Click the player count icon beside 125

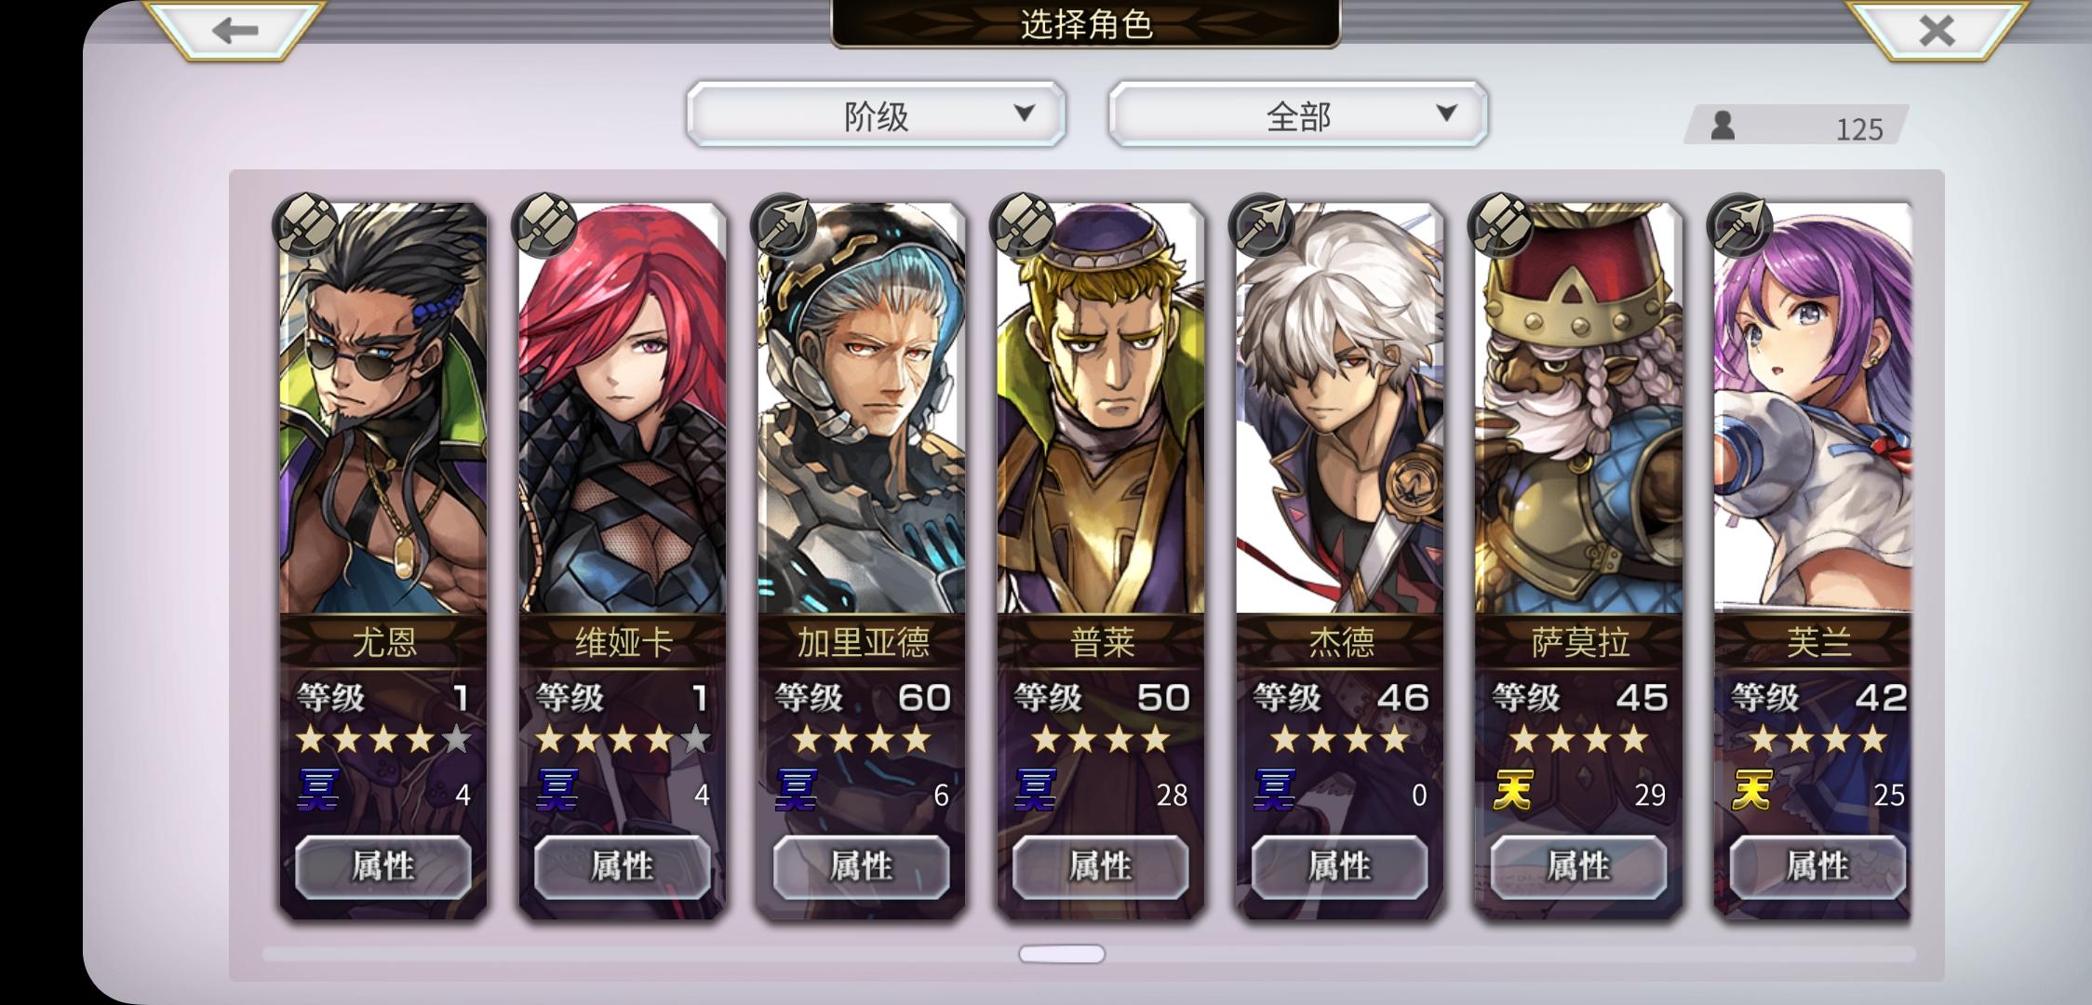pyautogui.click(x=1723, y=126)
